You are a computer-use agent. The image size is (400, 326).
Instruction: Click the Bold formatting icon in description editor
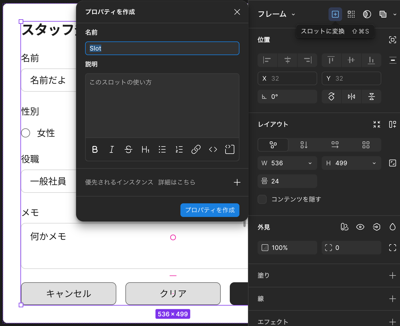95,149
